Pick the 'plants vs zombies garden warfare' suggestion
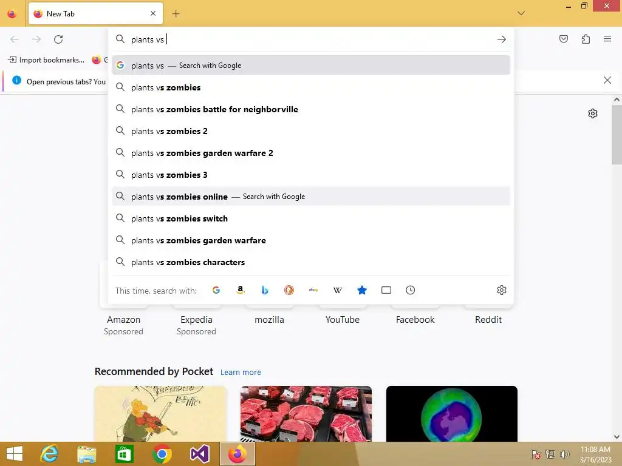 click(x=311, y=240)
